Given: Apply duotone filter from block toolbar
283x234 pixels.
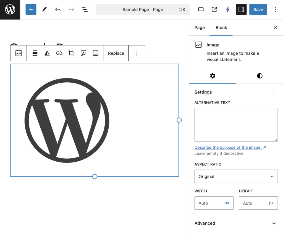Looking at the screenshot, I should [47, 53].
